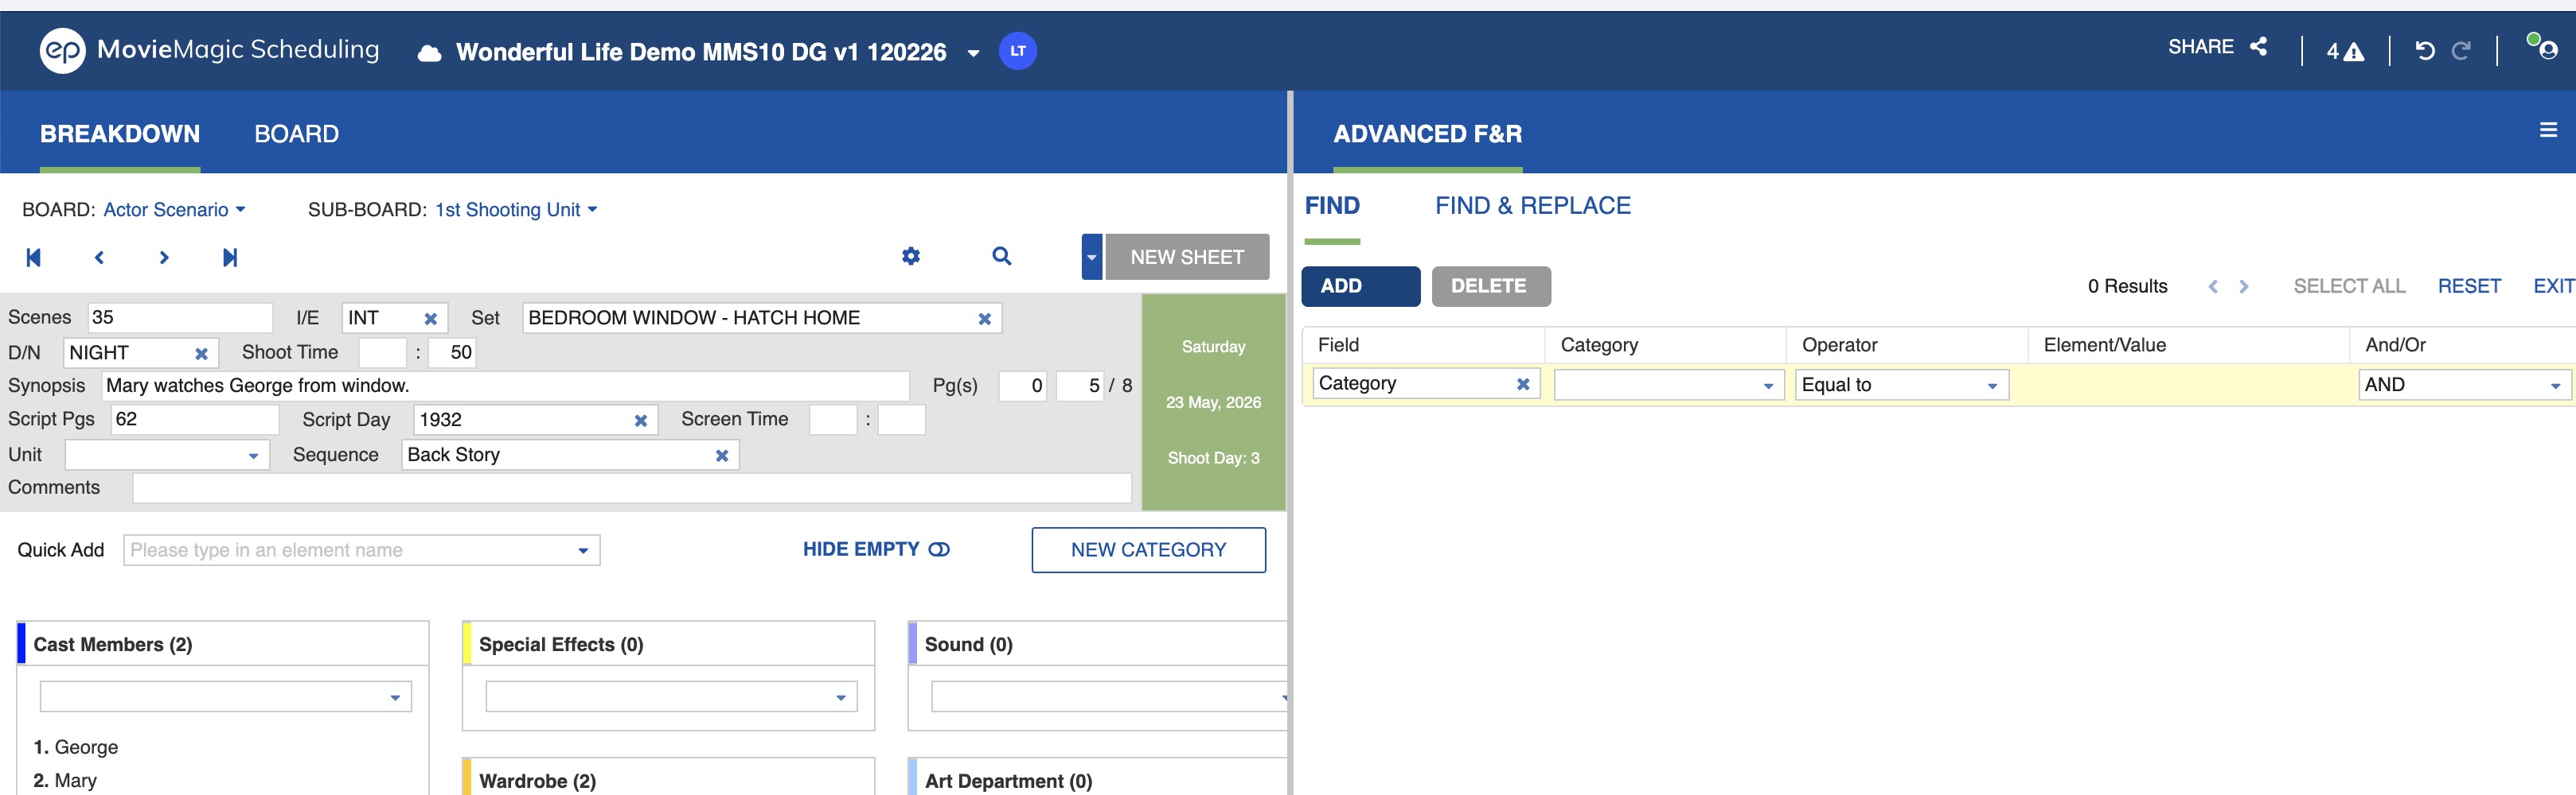This screenshot has height=795, width=2576.
Task: Click the New Category button
Action: point(1148,550)
